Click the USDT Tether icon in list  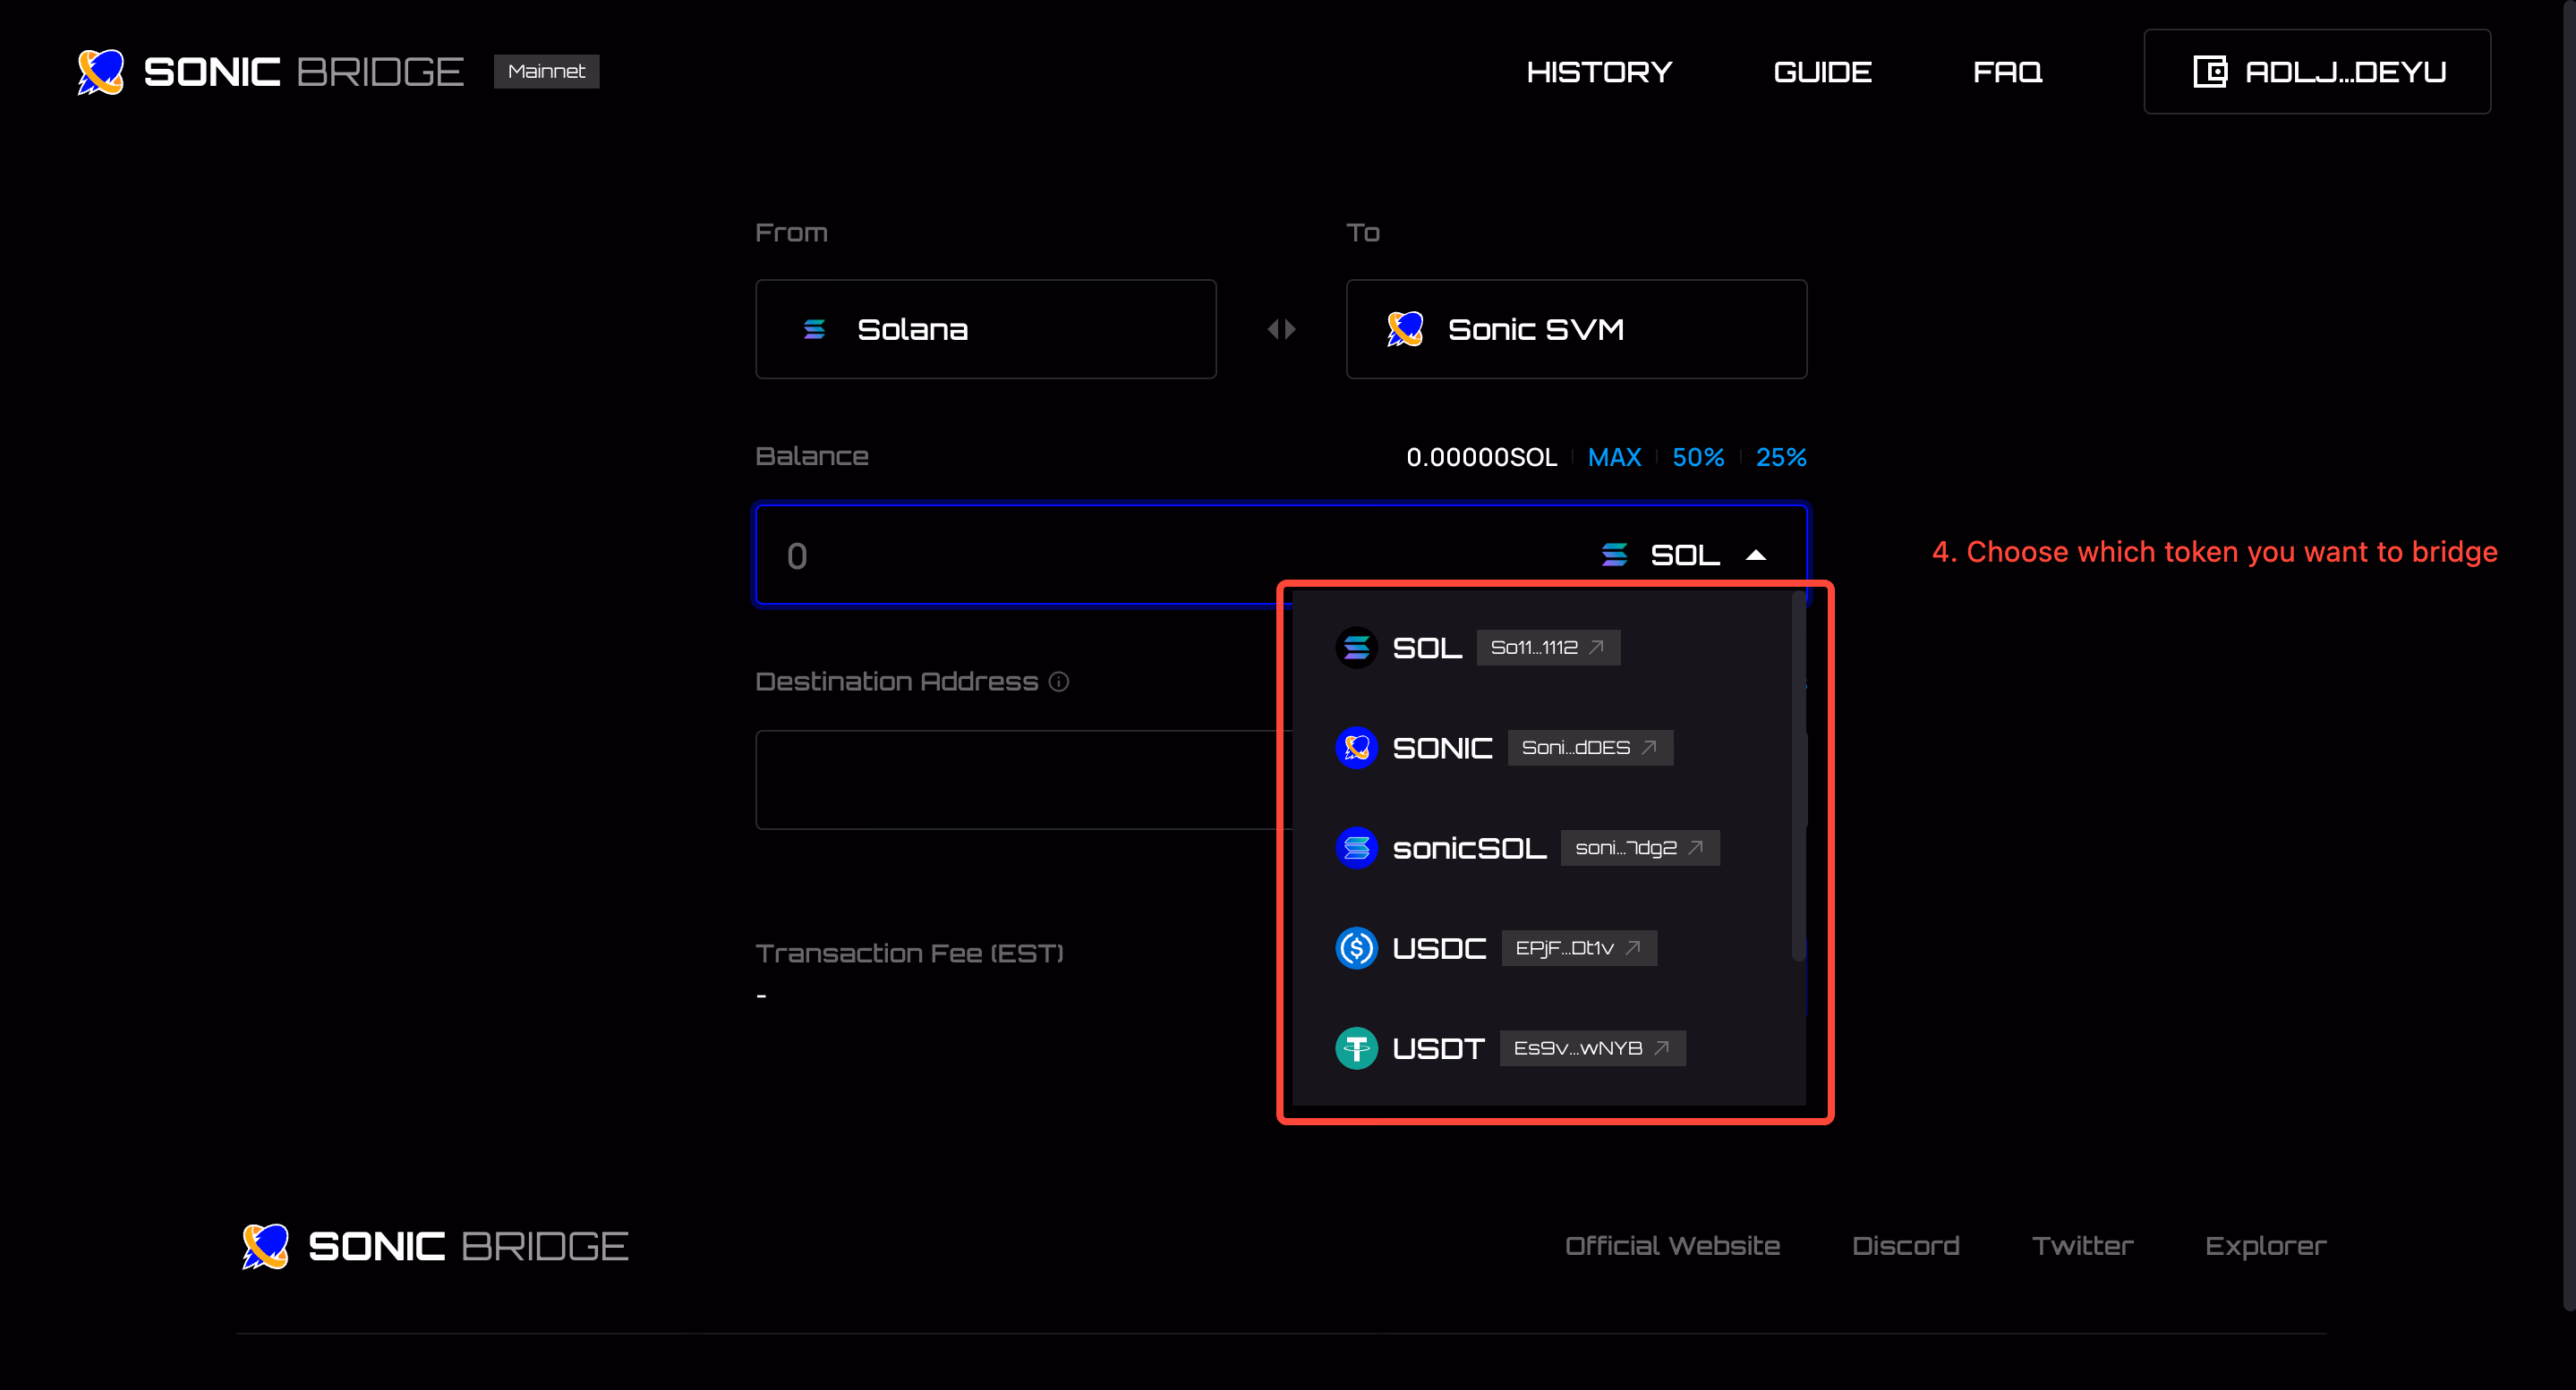1356,1048
